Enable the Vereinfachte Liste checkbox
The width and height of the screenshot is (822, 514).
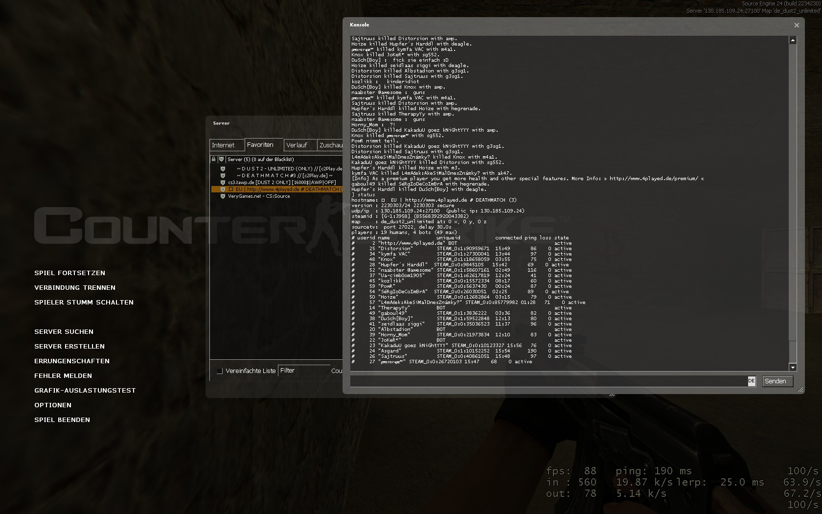[x=220, y=371]
